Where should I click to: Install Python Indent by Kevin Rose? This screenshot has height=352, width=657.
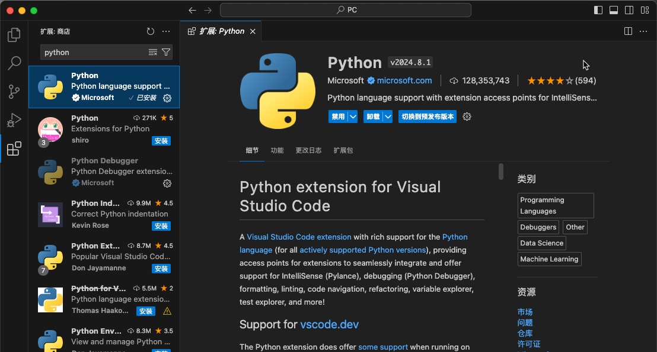(161, 226)
